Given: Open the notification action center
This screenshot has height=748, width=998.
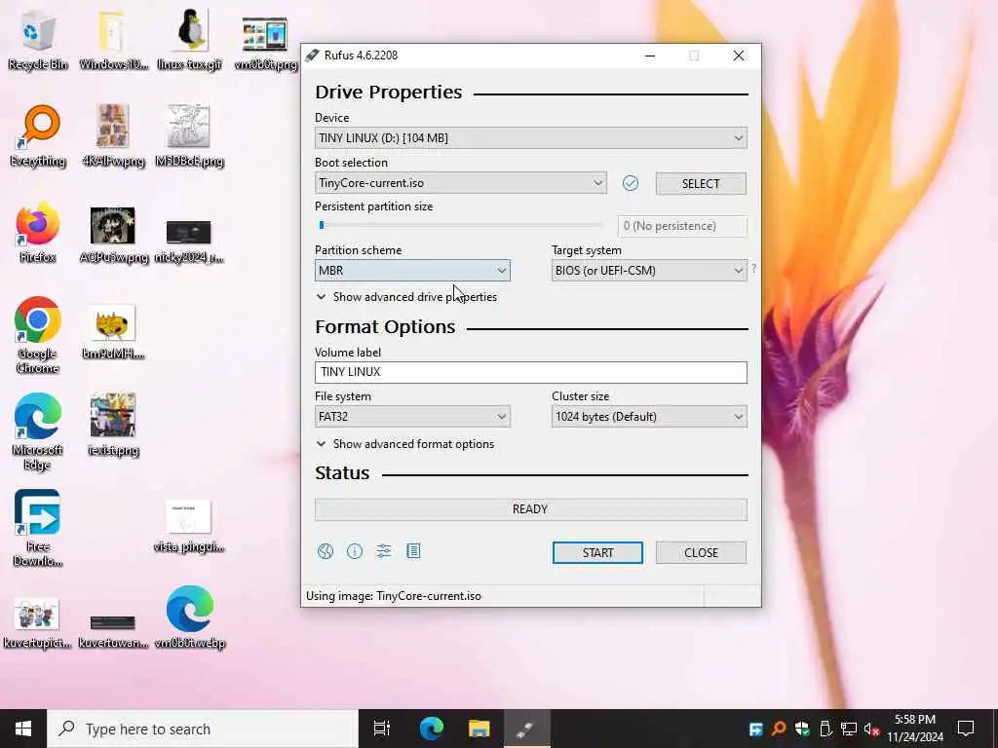Looking at the screenshot, I should coord(966,729).
